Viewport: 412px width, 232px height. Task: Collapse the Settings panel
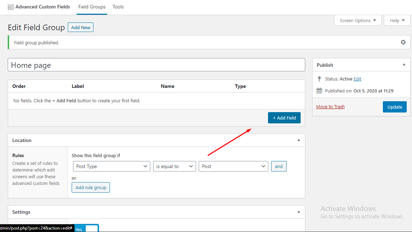[x=299, y=212]
